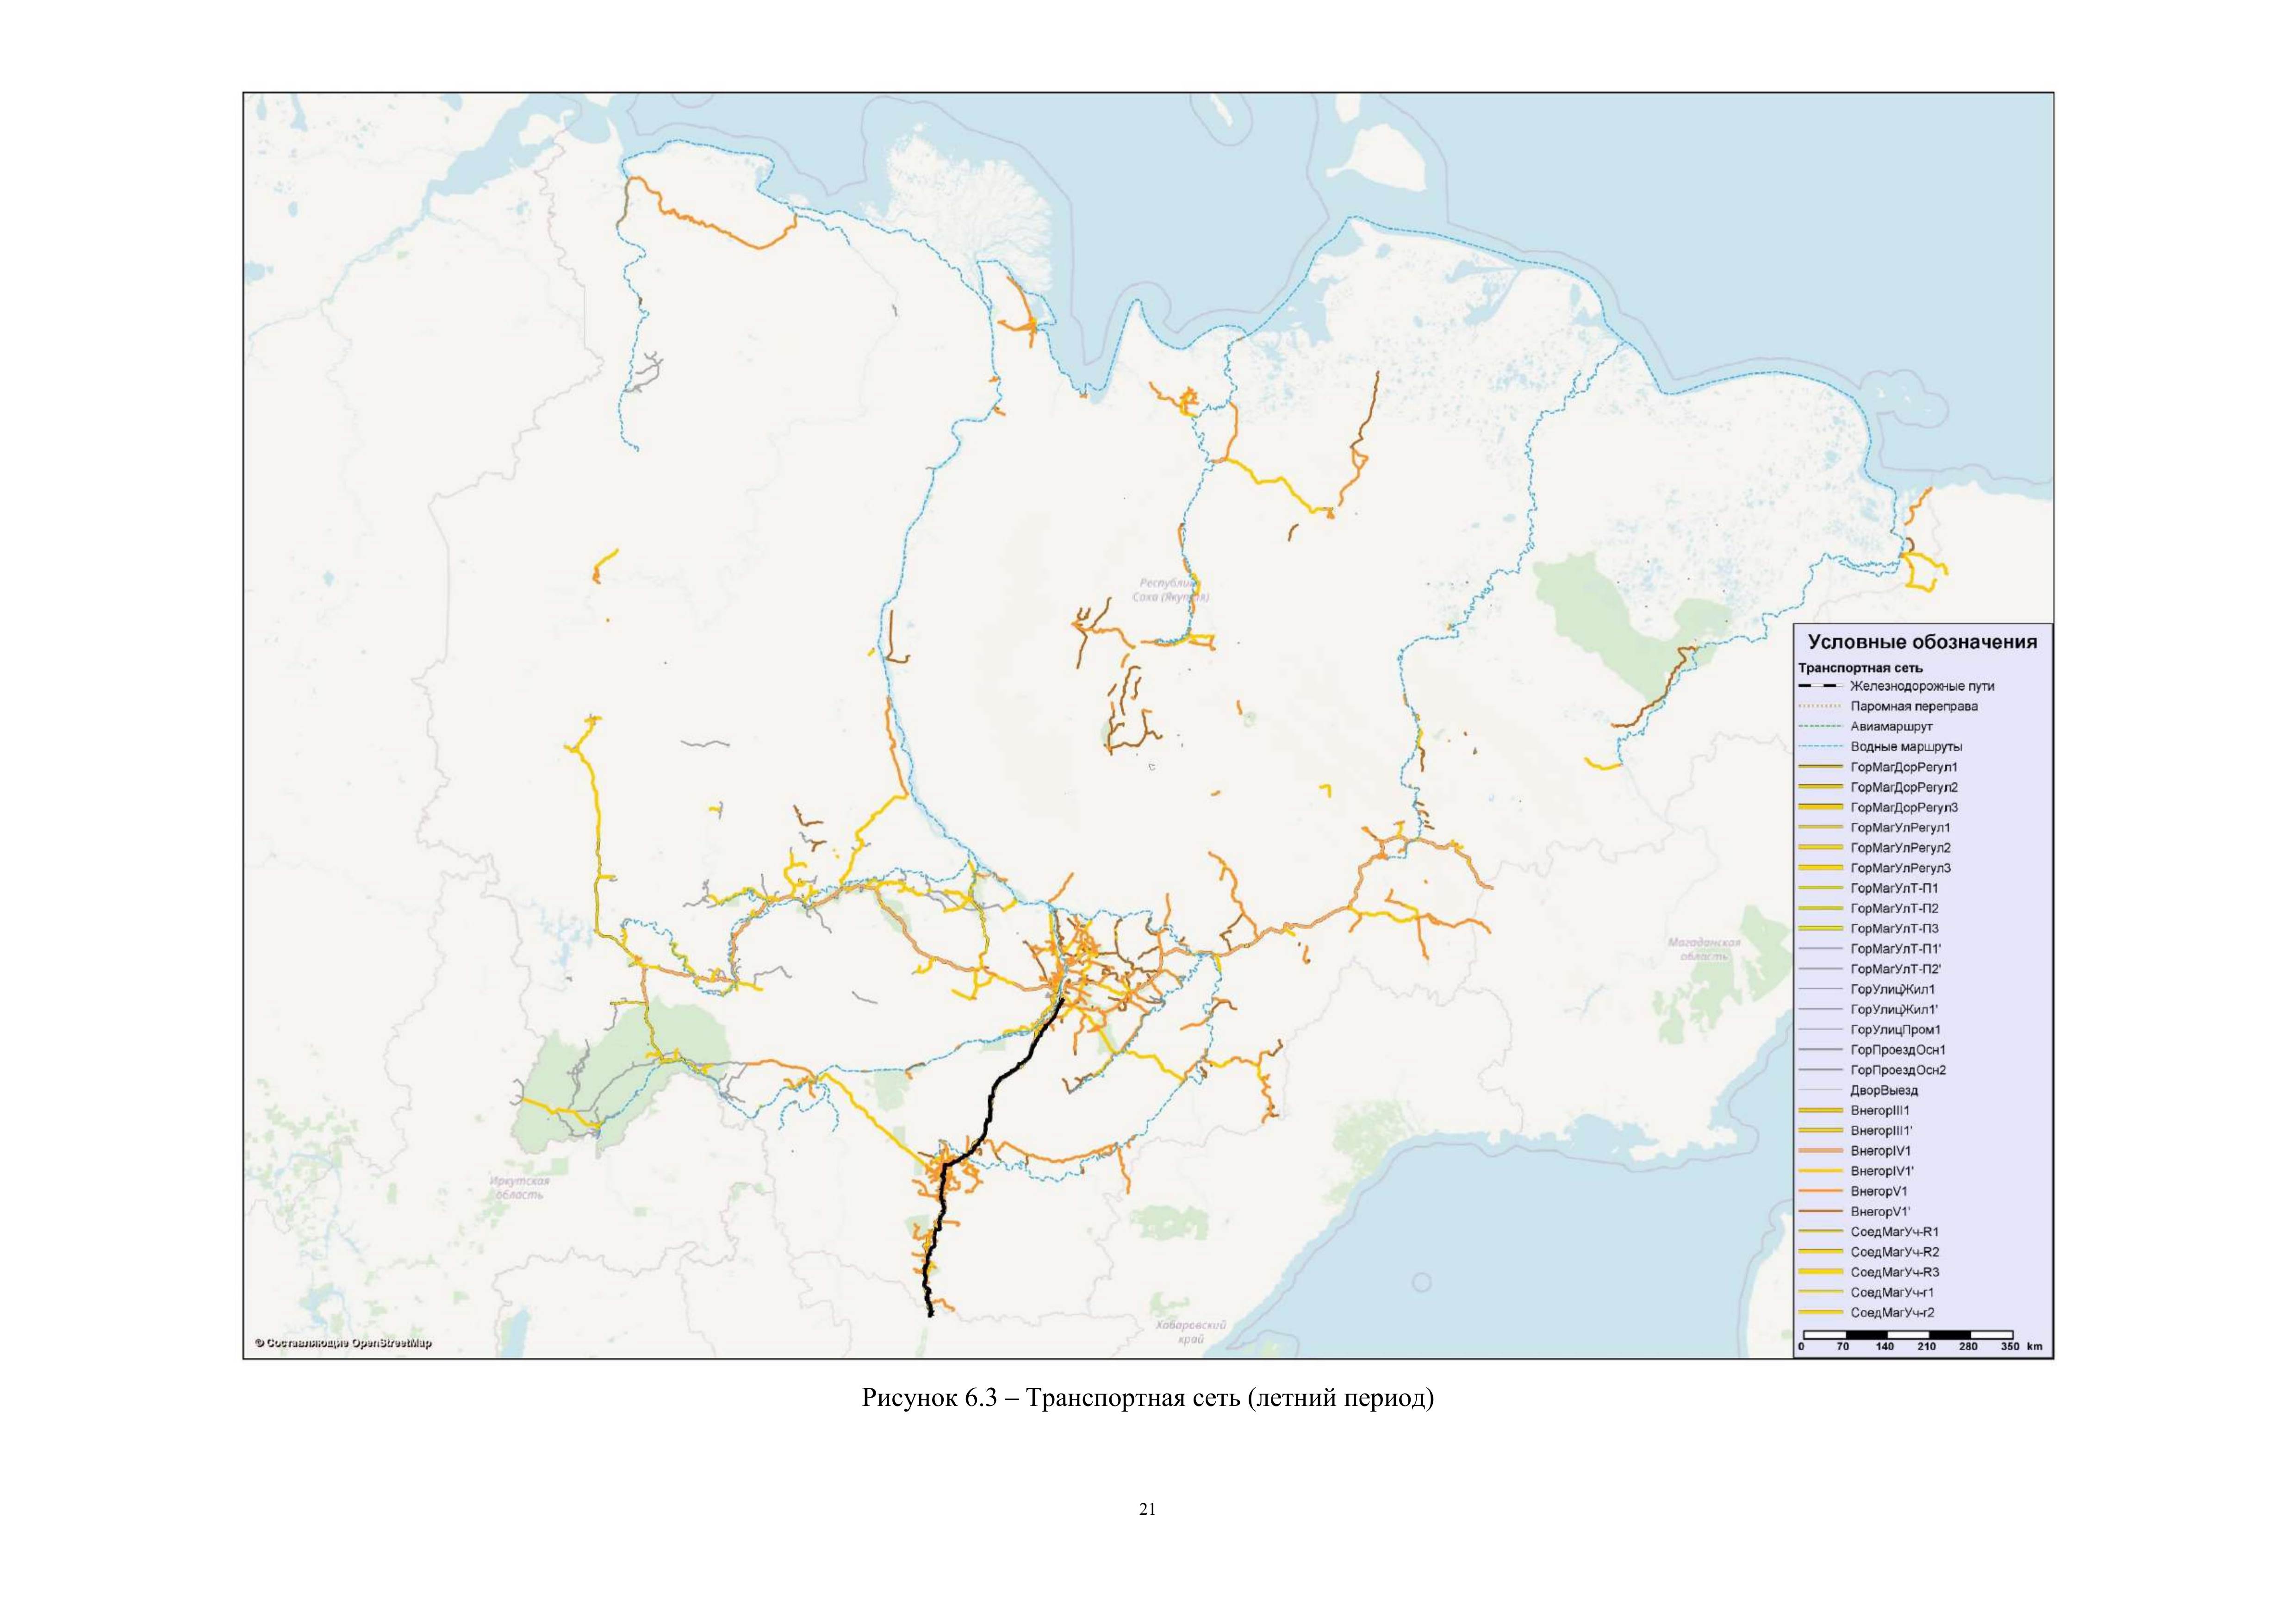Viewport: 2296px width, 1624px height.
Task: Click the Паромная переправа dotted legend symbol
Action: 1820,706
